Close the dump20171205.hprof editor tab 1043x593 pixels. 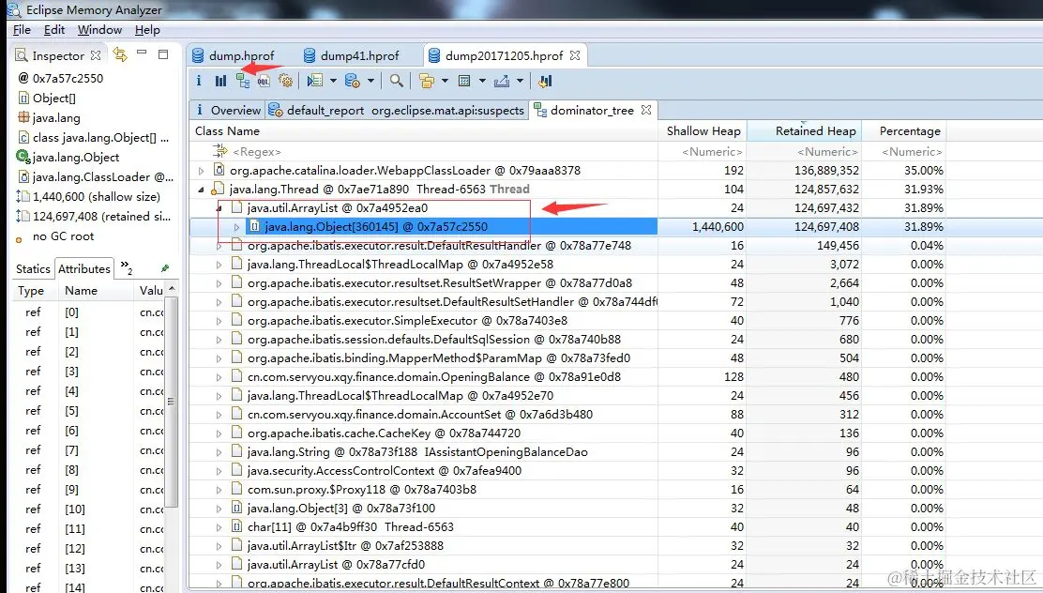click(575, 55)
